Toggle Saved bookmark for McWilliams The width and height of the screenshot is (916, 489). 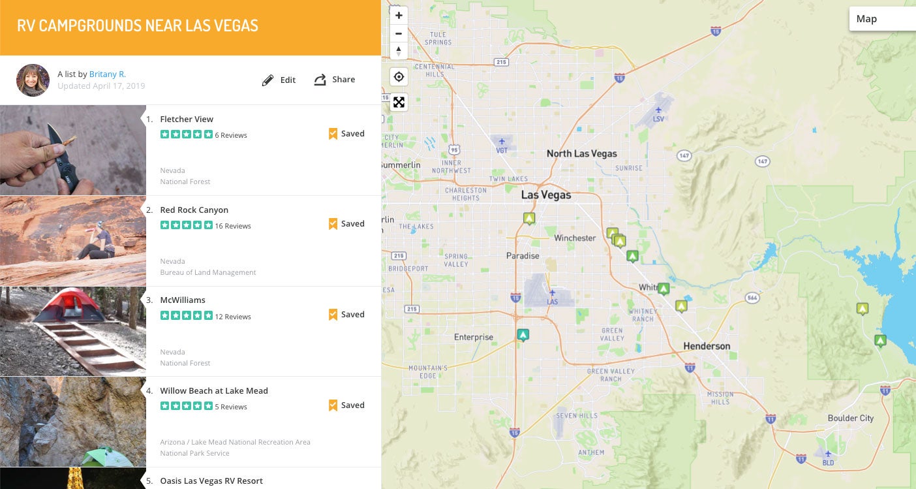346,315
